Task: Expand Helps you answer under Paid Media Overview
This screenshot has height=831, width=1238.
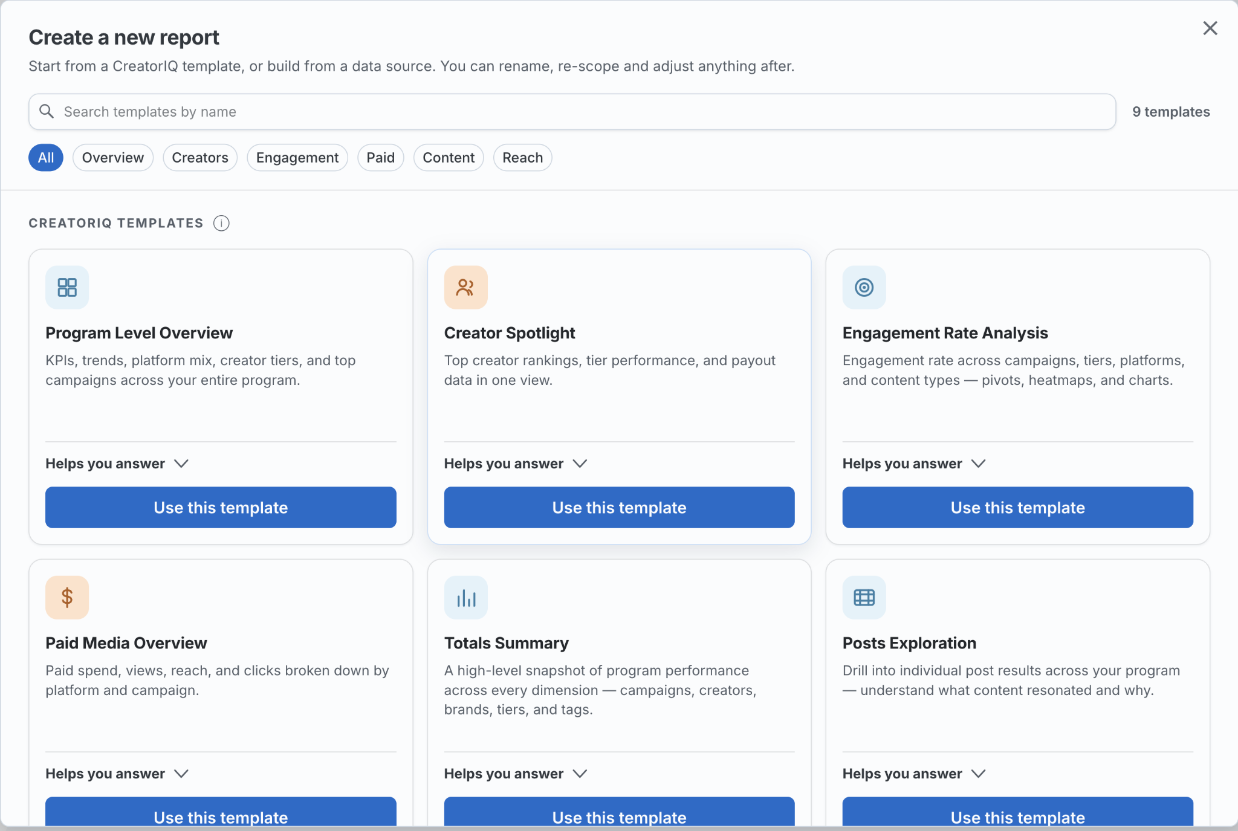Action: click(117, 774)
